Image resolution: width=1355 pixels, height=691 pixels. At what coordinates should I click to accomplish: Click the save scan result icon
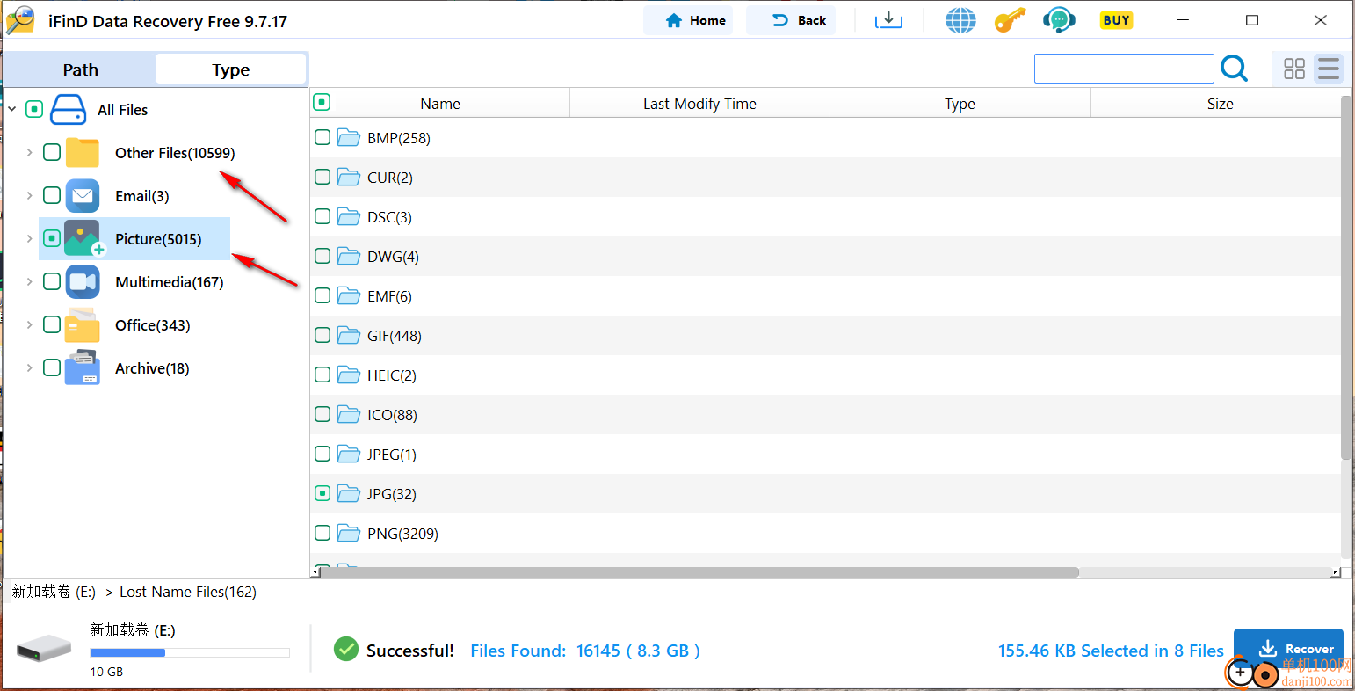[888, 20]
